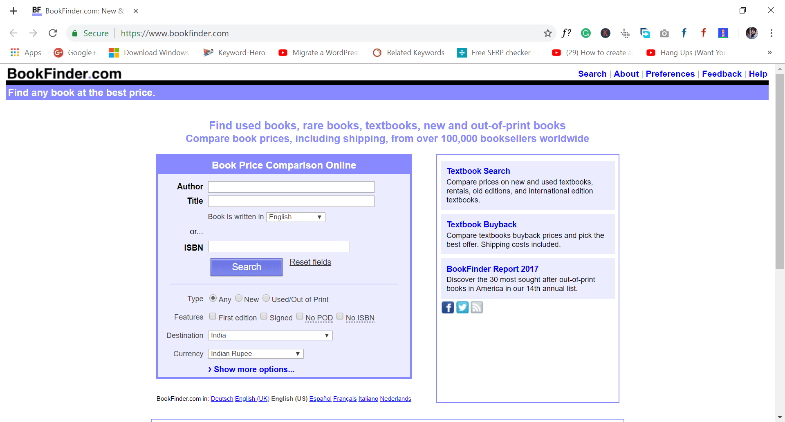Open the red f extension icon
This screenshot has height=422, width=785.
point(704,33)
